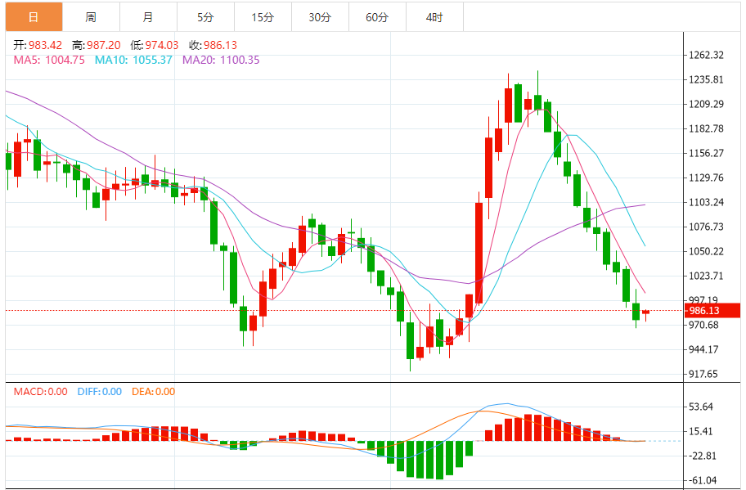
Task: Click the red 986.13 current price tag
Action: 712,311
